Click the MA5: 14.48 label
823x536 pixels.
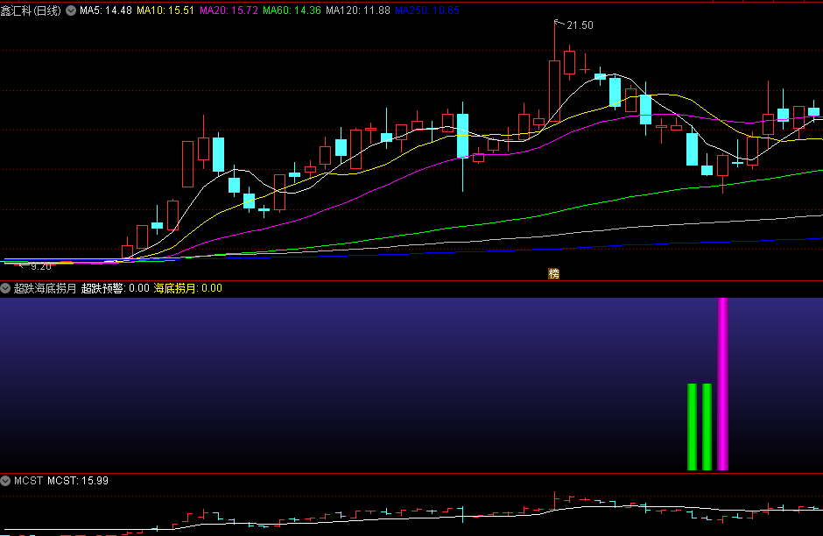[x=105, y=11]
